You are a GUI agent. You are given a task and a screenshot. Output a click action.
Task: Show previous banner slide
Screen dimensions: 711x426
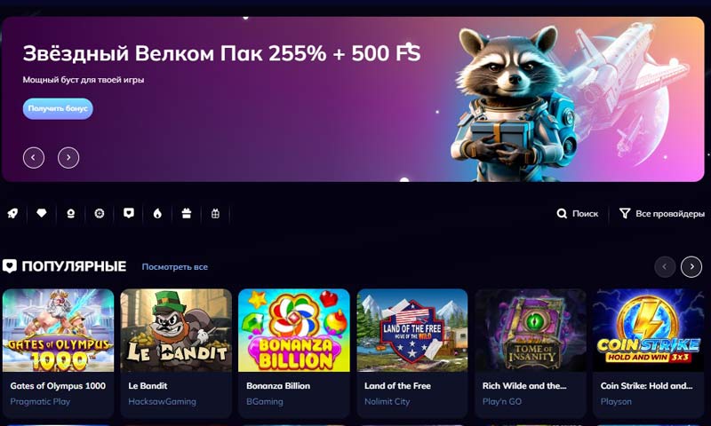pos(34,158)
